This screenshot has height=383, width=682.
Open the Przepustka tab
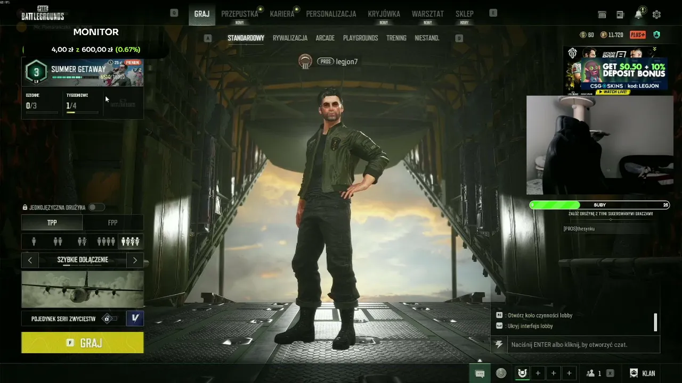click(240, 14)
